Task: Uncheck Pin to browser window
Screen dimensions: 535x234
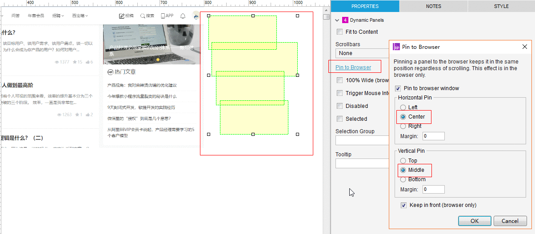Action: (398, 88)
